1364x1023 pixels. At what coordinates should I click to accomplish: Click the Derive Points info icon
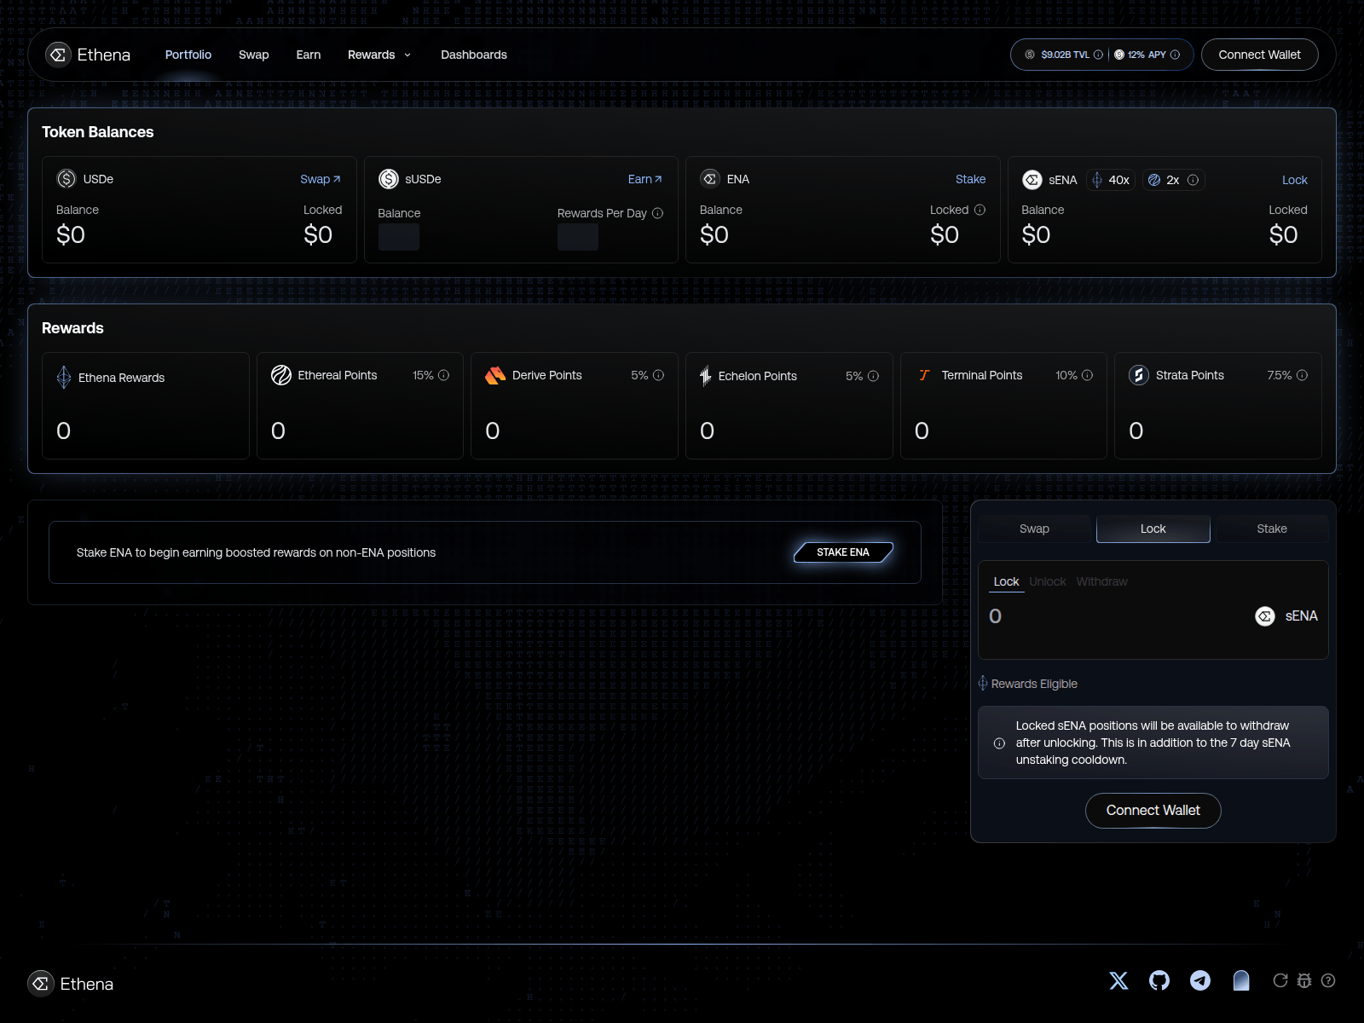658,375
